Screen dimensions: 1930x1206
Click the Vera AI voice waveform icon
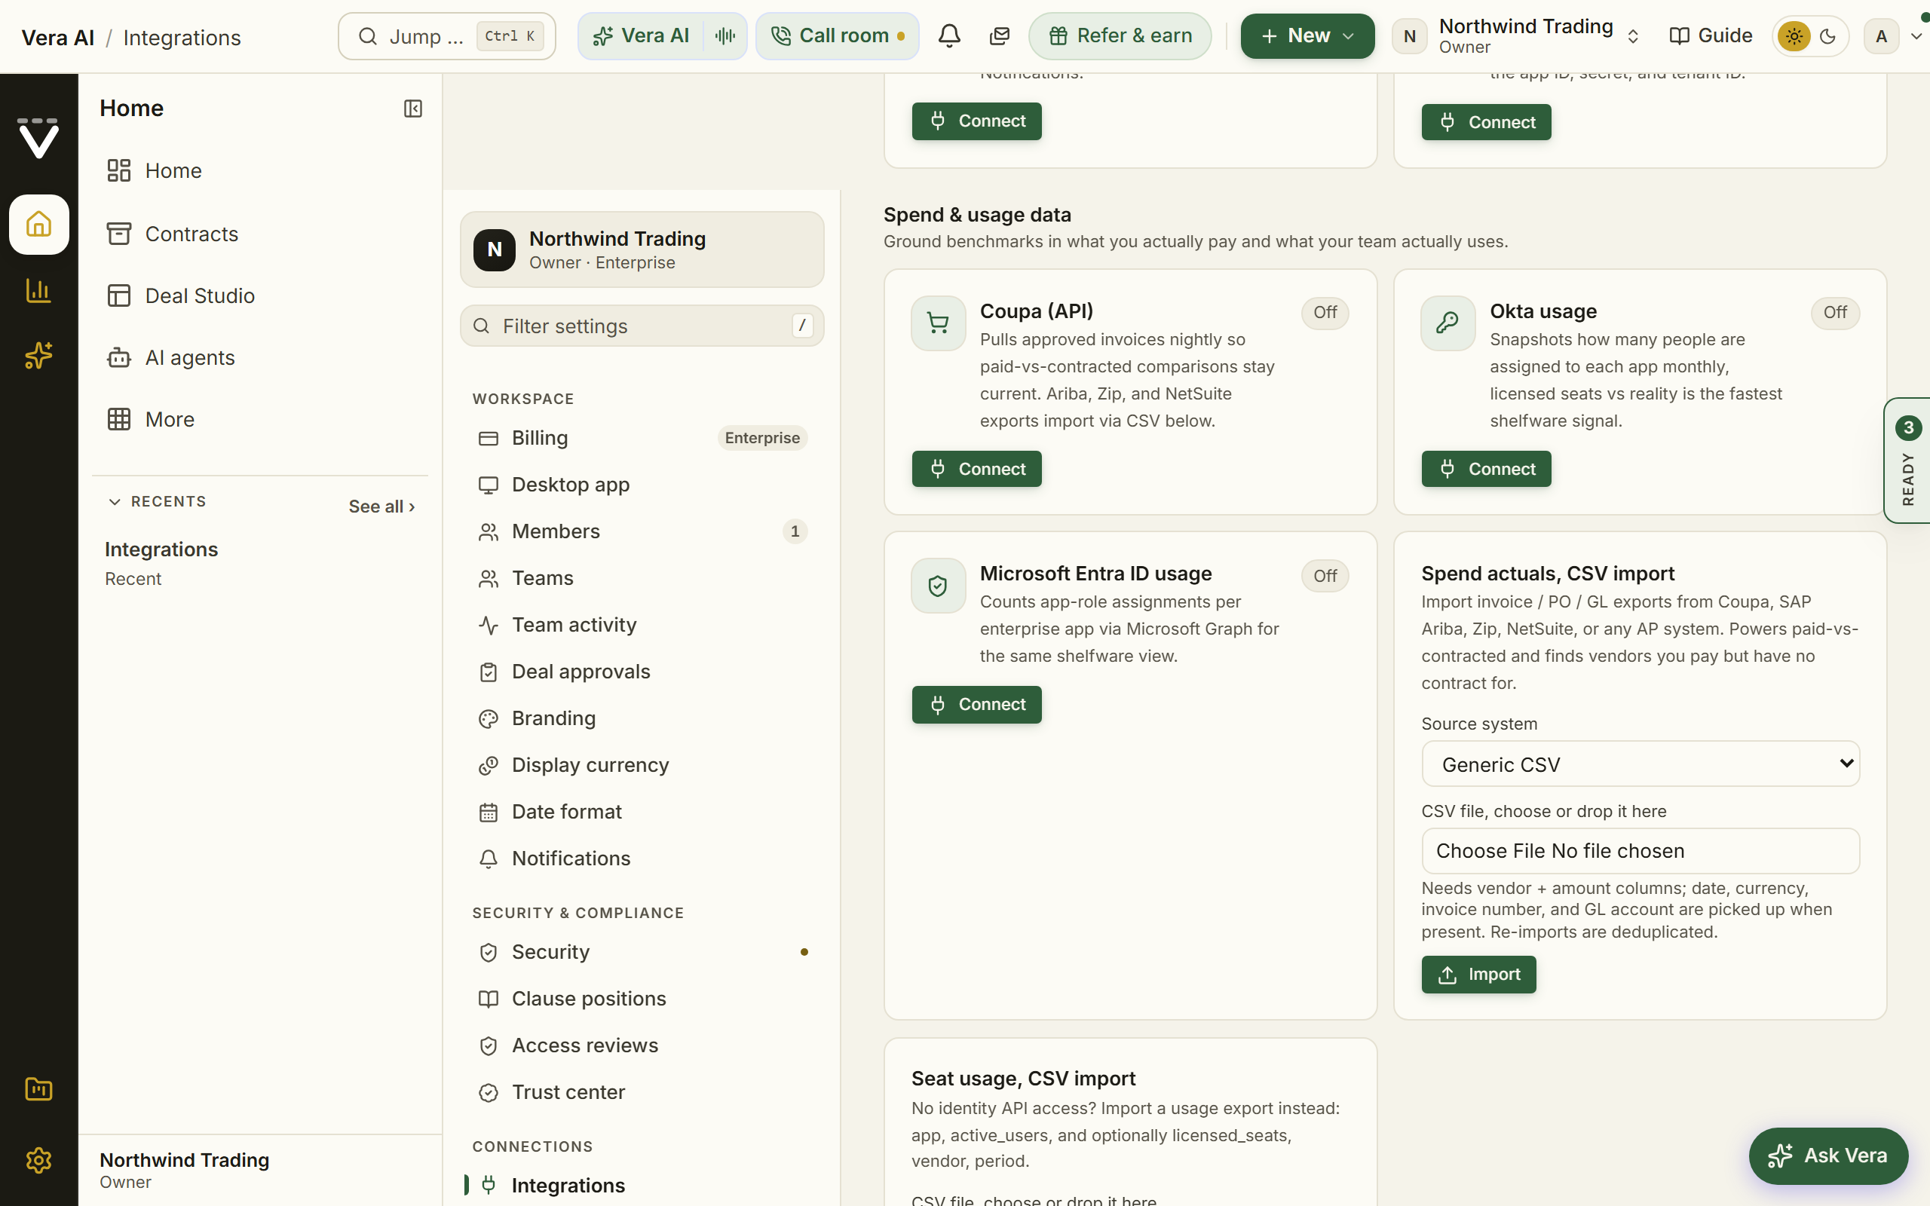point(725,36)
